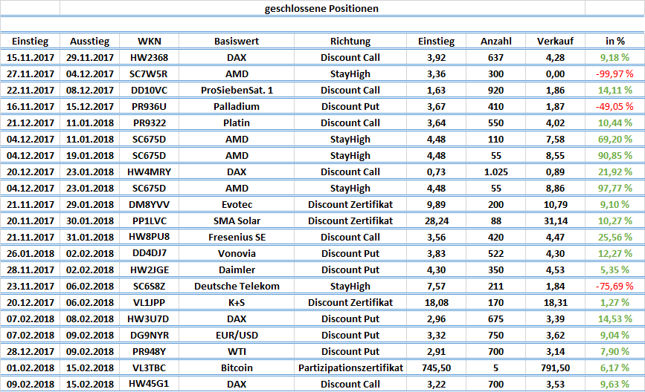Viewport: 645px width, 392px height.
Task: Click the Deutsche Telekom cell
Action: tap(237, 286)
